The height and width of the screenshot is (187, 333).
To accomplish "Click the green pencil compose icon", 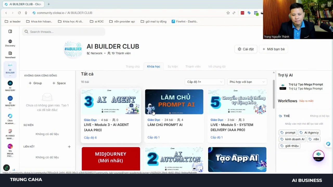I will click(x=7, y=168).
